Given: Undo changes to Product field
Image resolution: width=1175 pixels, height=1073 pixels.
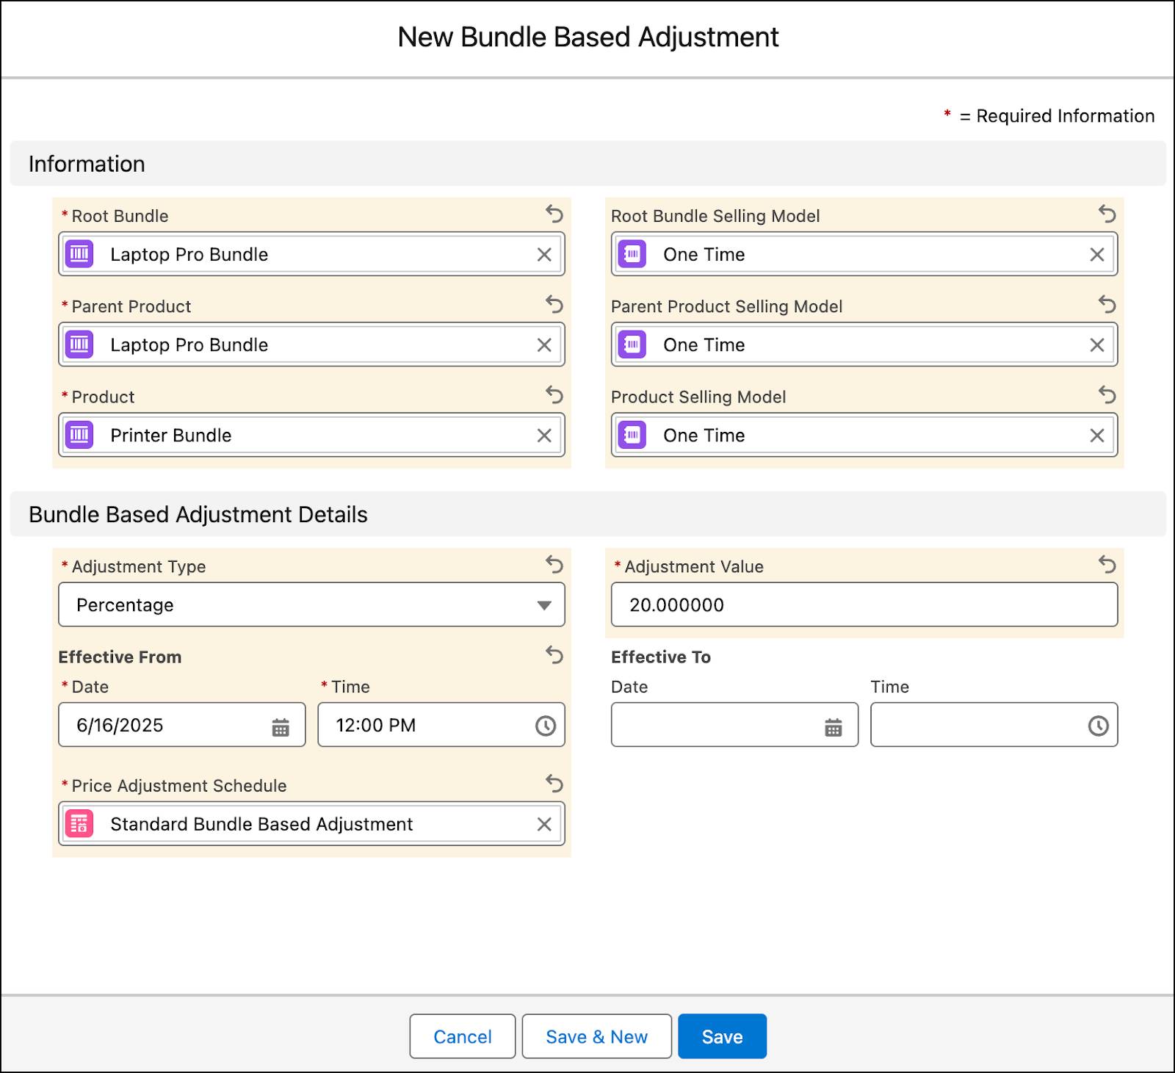Looking at the screenshot, I should coord(554,395).
